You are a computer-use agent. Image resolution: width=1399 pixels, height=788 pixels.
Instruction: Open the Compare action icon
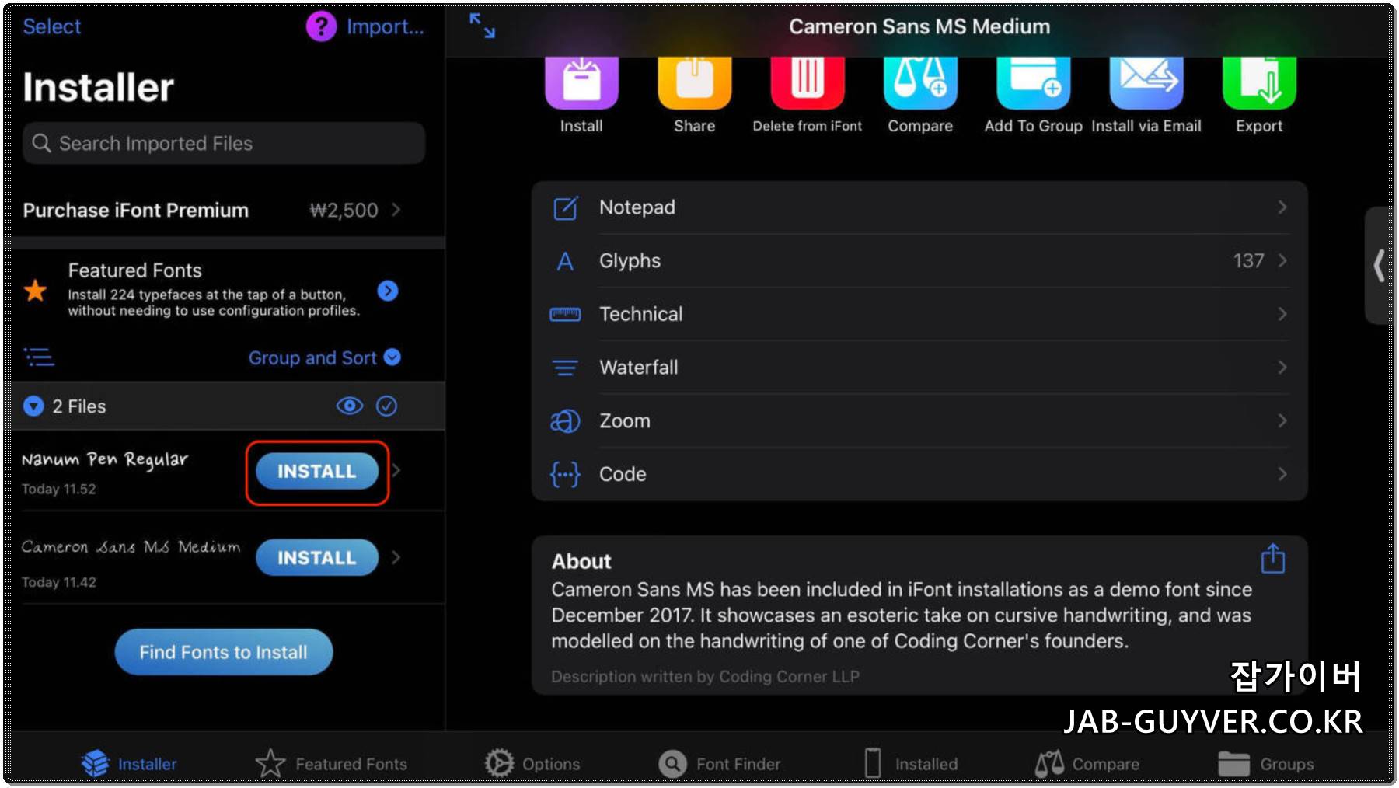(x=920, y=82)
